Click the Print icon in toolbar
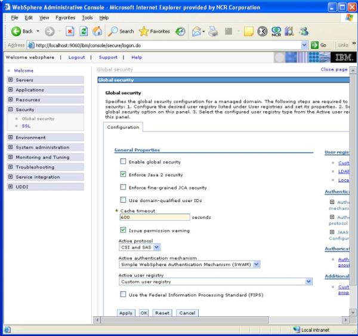 click(x=213, y=31)
